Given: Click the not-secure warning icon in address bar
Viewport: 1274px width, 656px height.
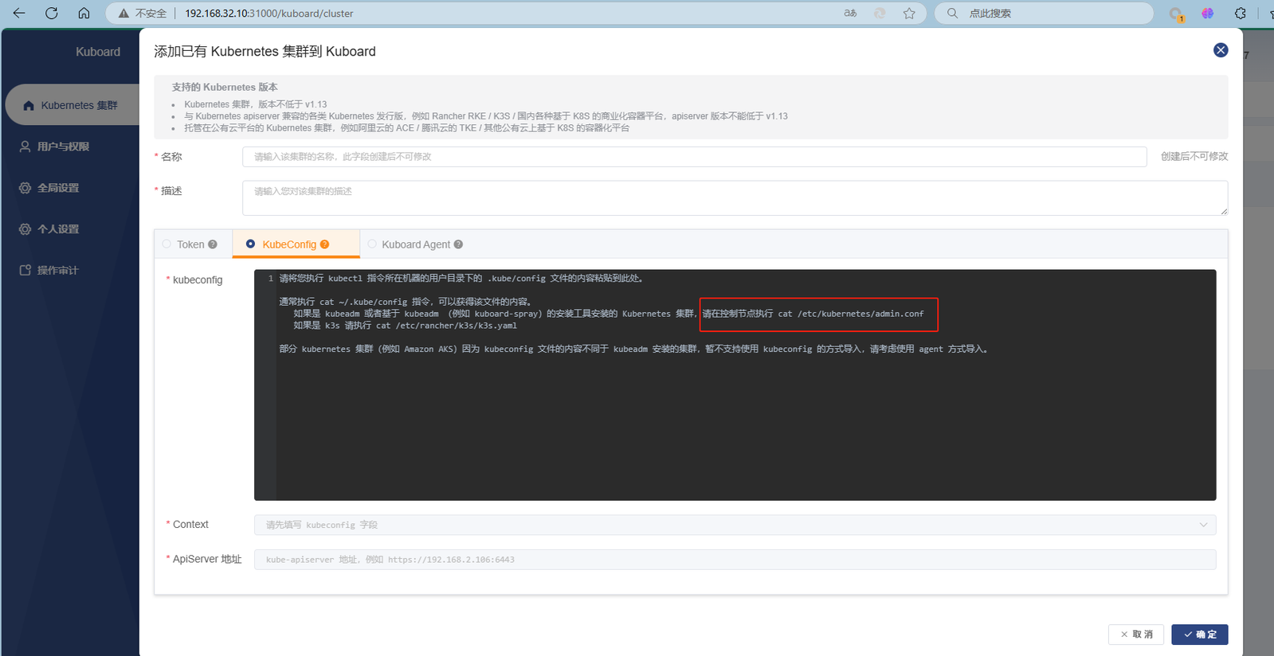Looking at the screenshot, I should click(x=123, y=14).
